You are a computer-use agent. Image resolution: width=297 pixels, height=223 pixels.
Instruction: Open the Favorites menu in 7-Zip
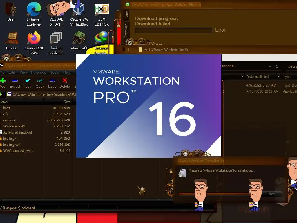pos(39,72)
